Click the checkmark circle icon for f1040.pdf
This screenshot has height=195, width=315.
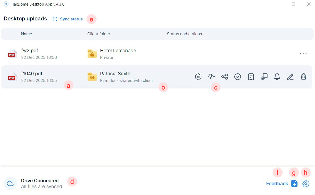click(x=238, y=77)
